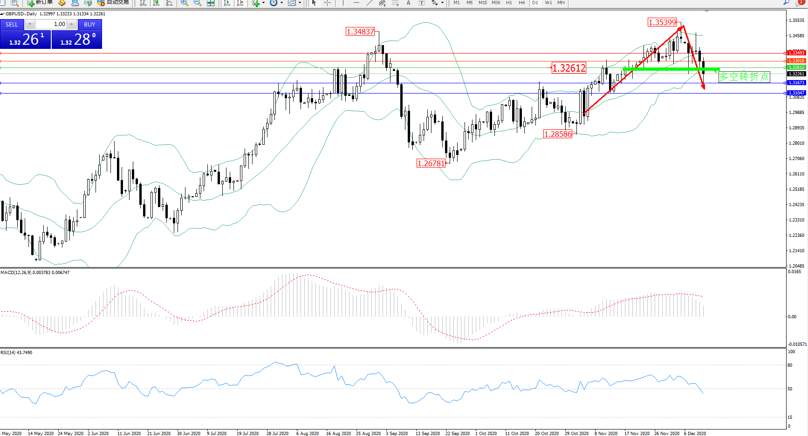Click the Zoom In magnifier icon
Image resolution: width=808 pixels, height=436 pixels.
[185, 3]
